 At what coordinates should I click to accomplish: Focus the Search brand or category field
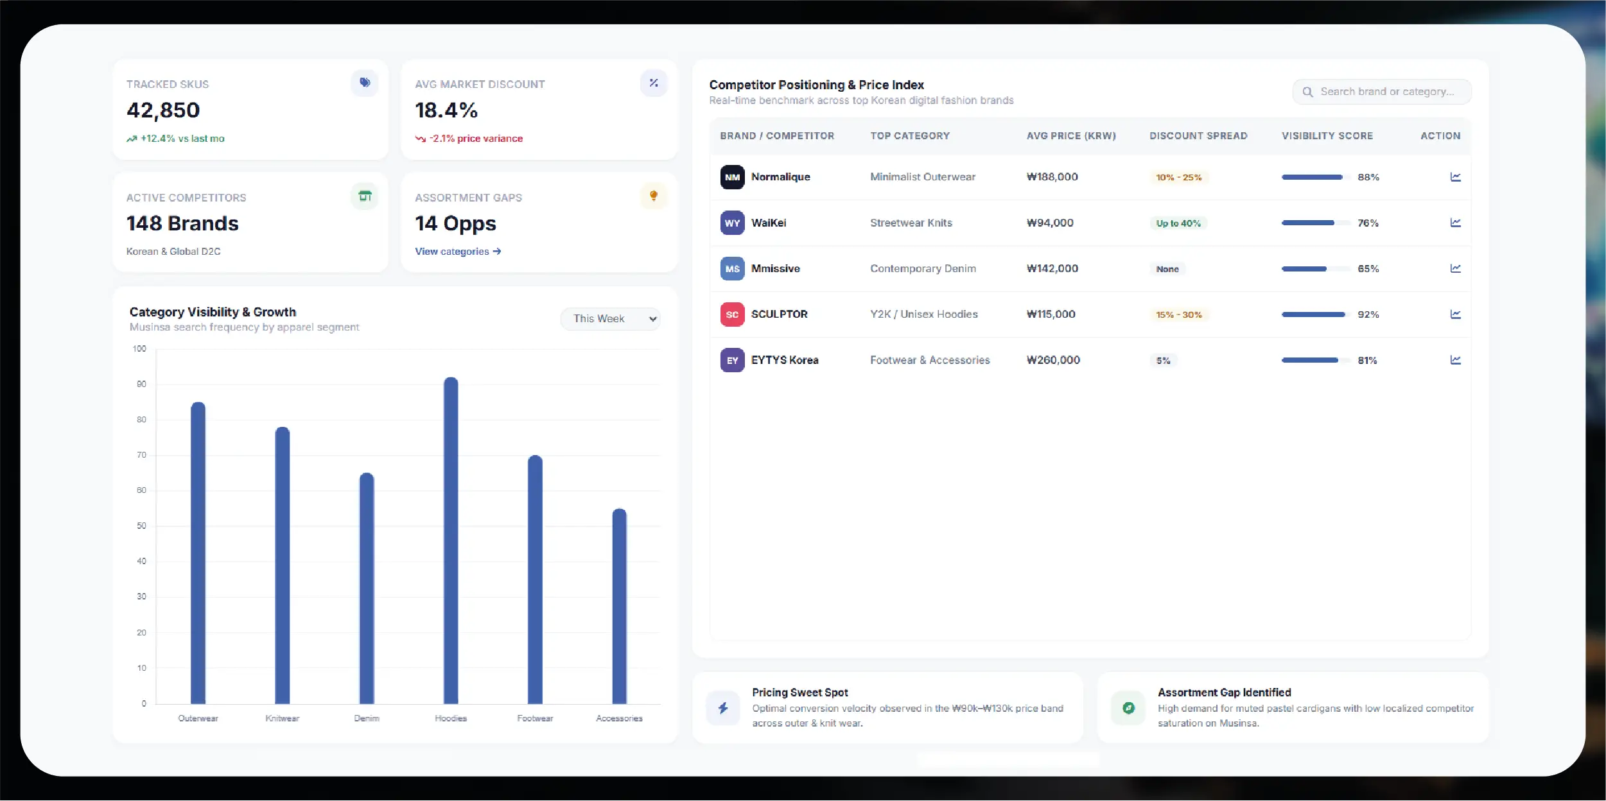1382,92
